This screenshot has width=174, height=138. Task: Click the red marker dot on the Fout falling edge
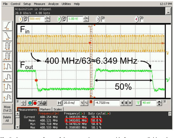pyautogui.click(x=36, y=80)
